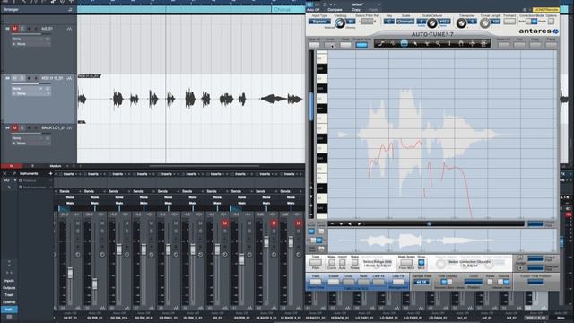Click the Auto Off automation button
This screenshot has height=323, width=574.
(313, 10)
